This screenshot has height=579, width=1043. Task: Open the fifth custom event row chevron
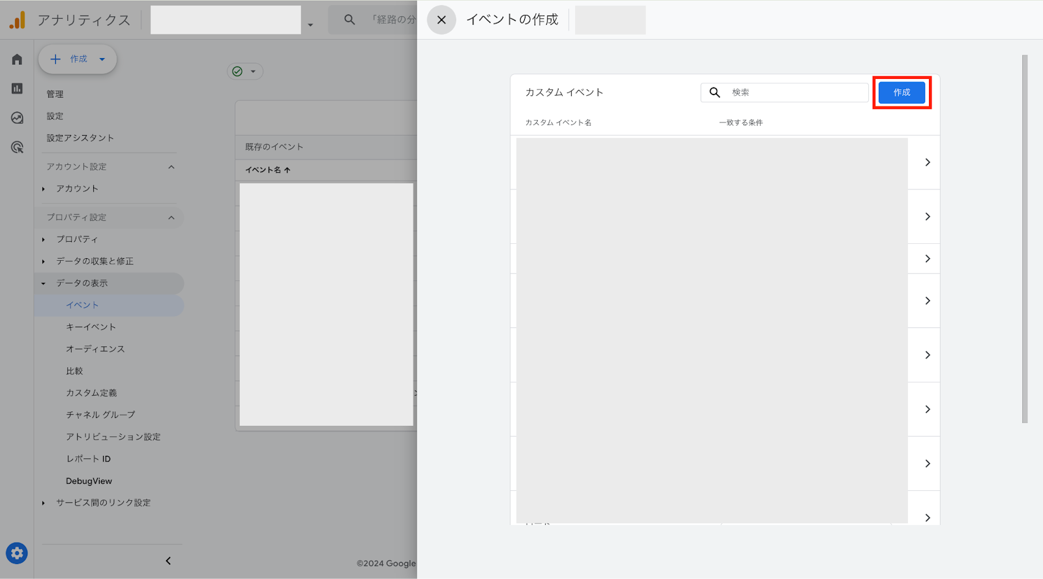(928, 355)
